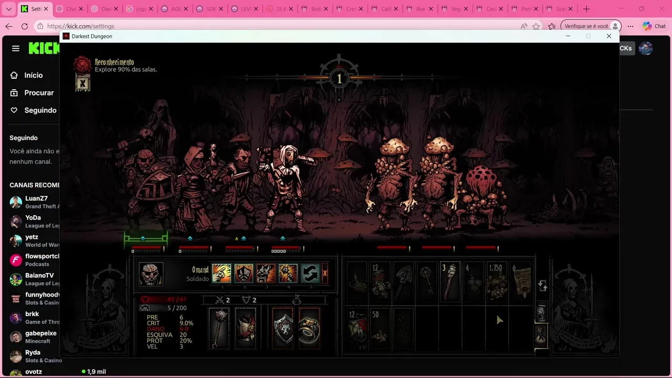
Task: Open the Copilot Chat button
Action: pos(654,26)
